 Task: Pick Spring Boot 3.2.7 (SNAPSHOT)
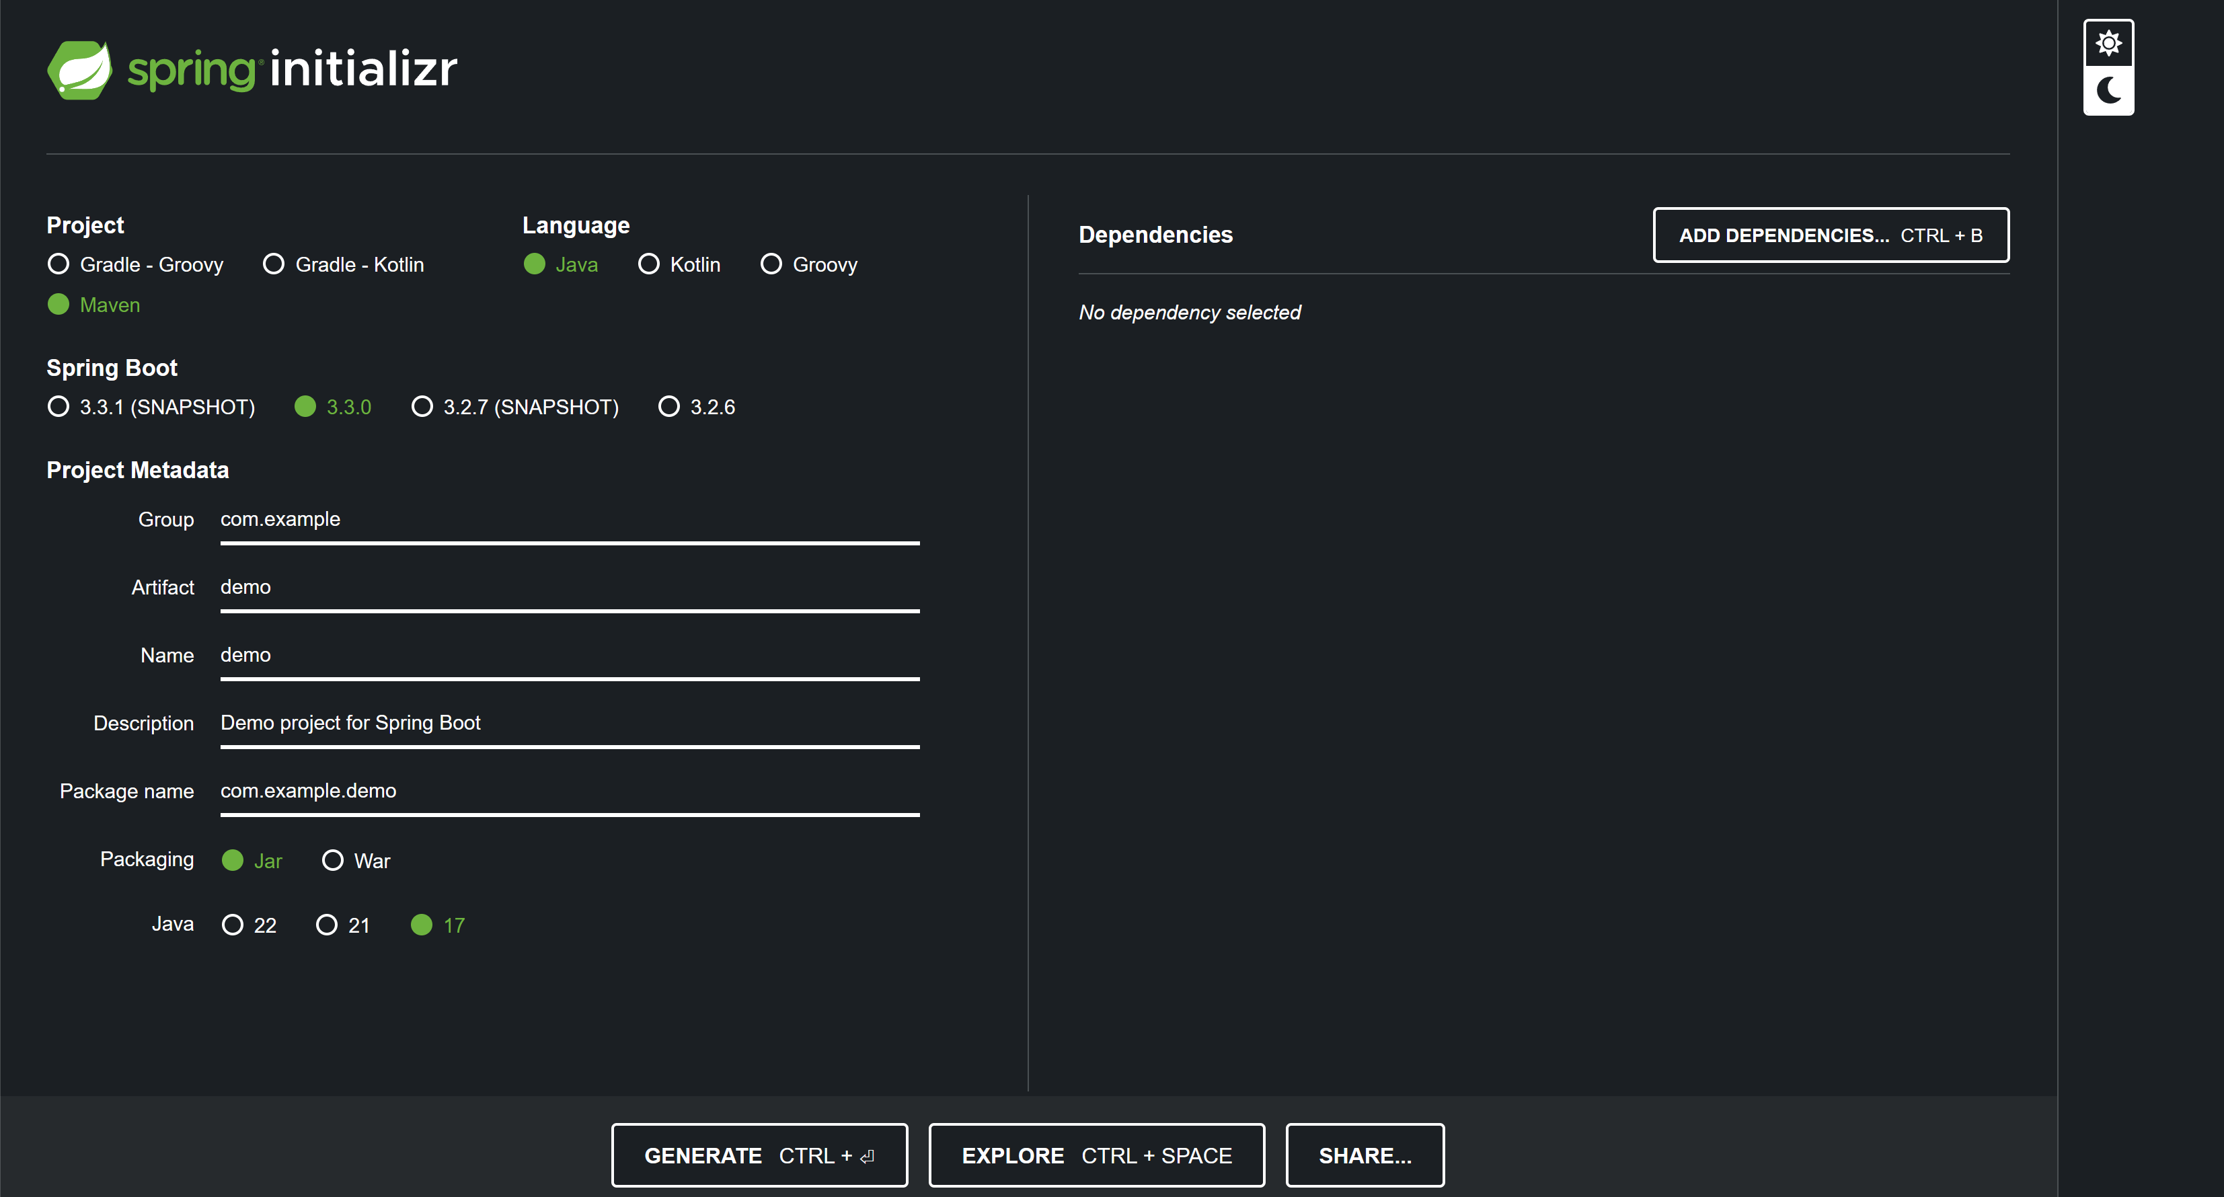tap(422, 406)
